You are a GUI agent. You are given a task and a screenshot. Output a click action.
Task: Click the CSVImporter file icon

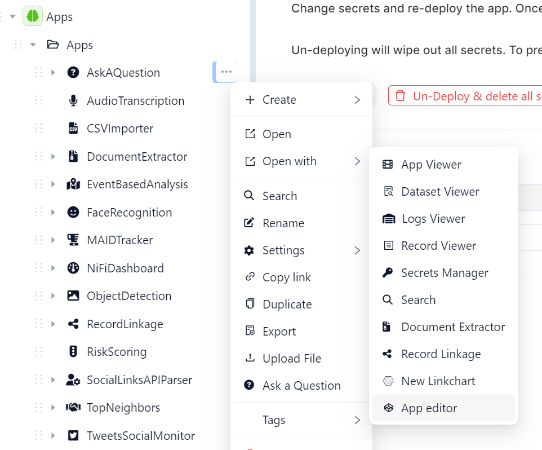click(x=73, y=129)
